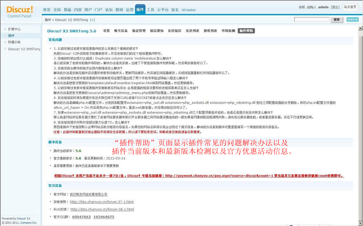Open the 用户 top menu

click(x=88, y=10)
